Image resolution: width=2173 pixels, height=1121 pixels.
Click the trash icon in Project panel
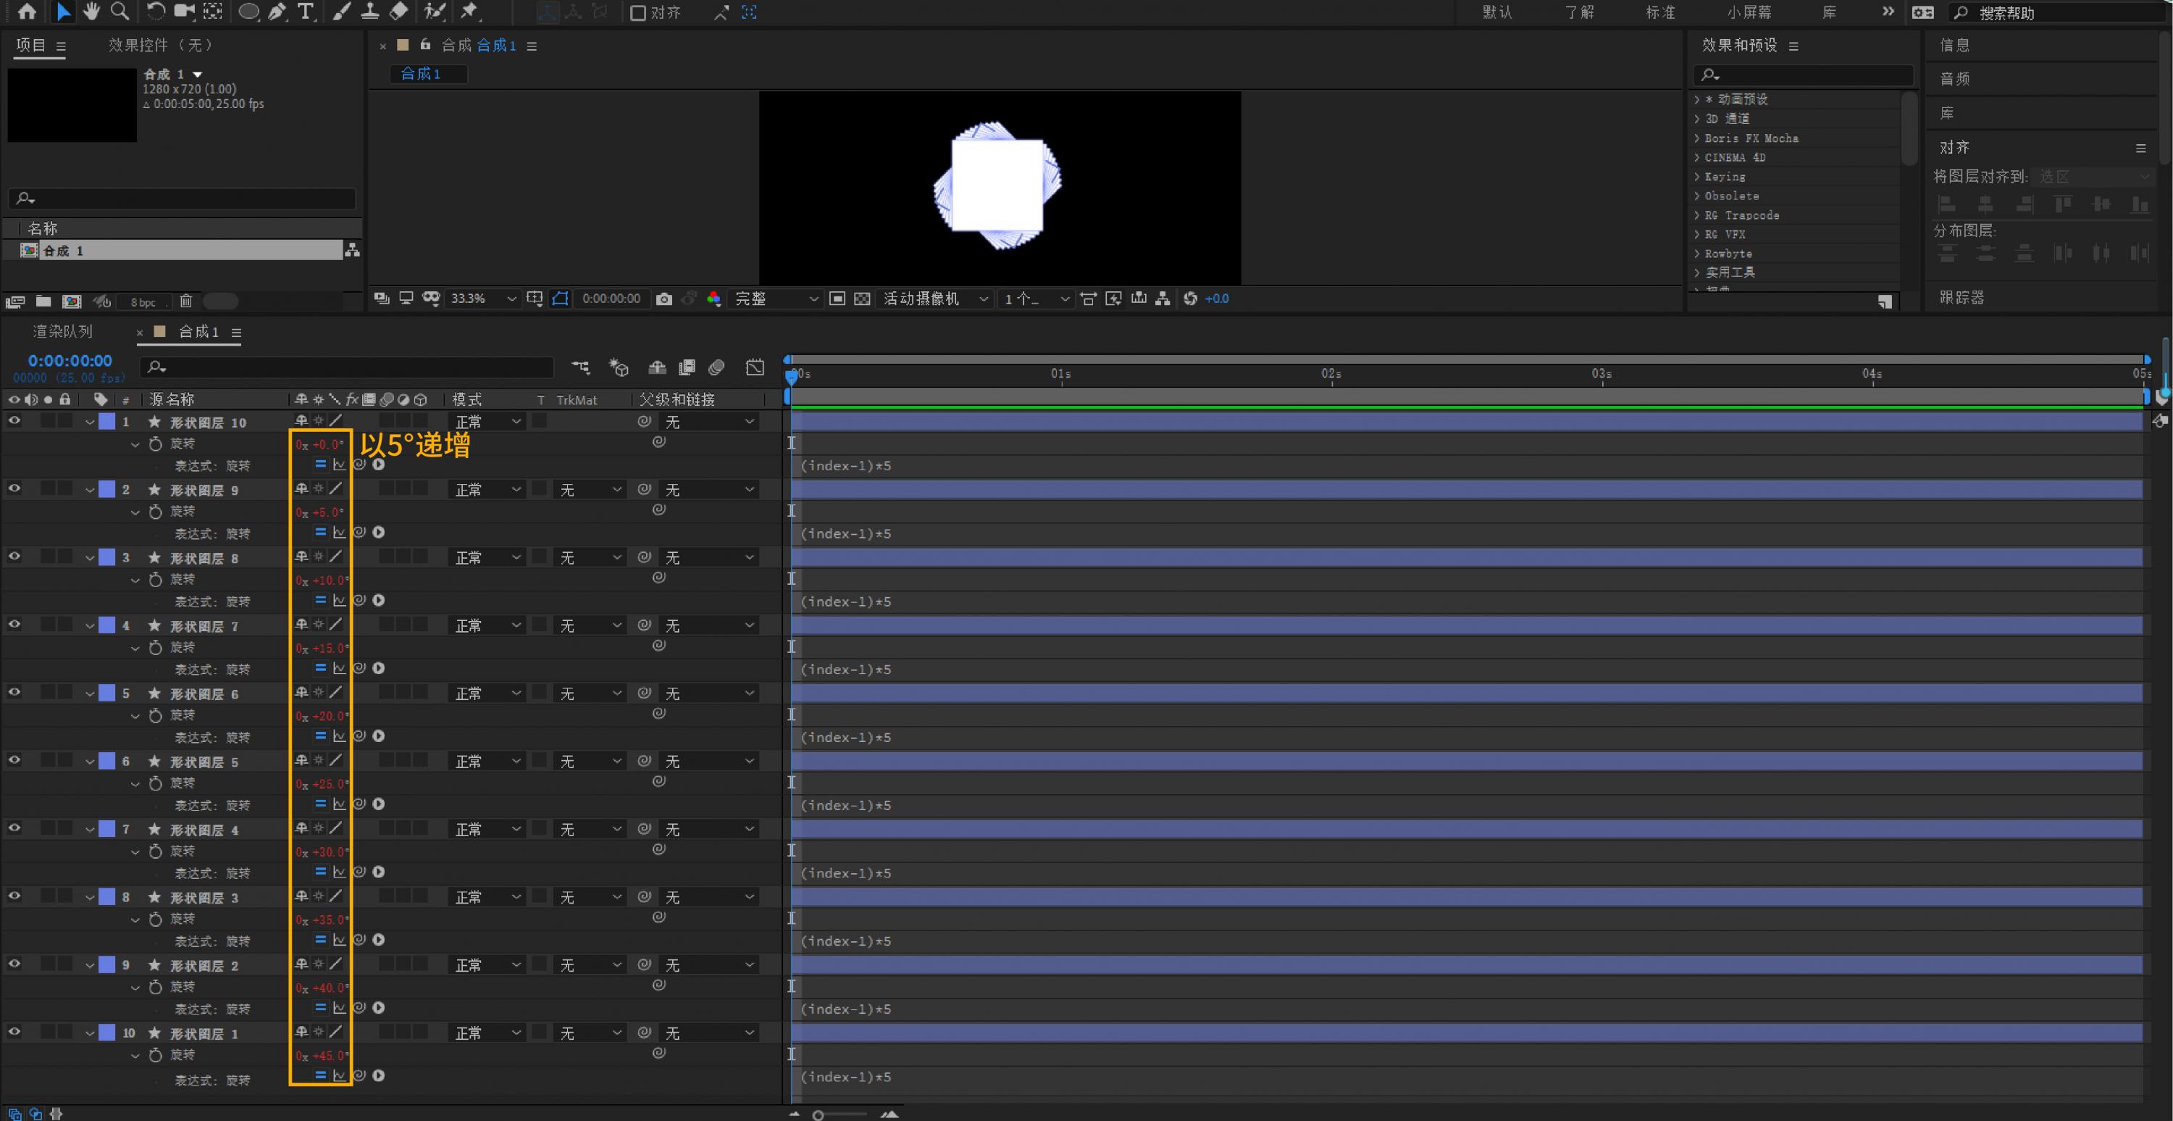pos(186,301)
